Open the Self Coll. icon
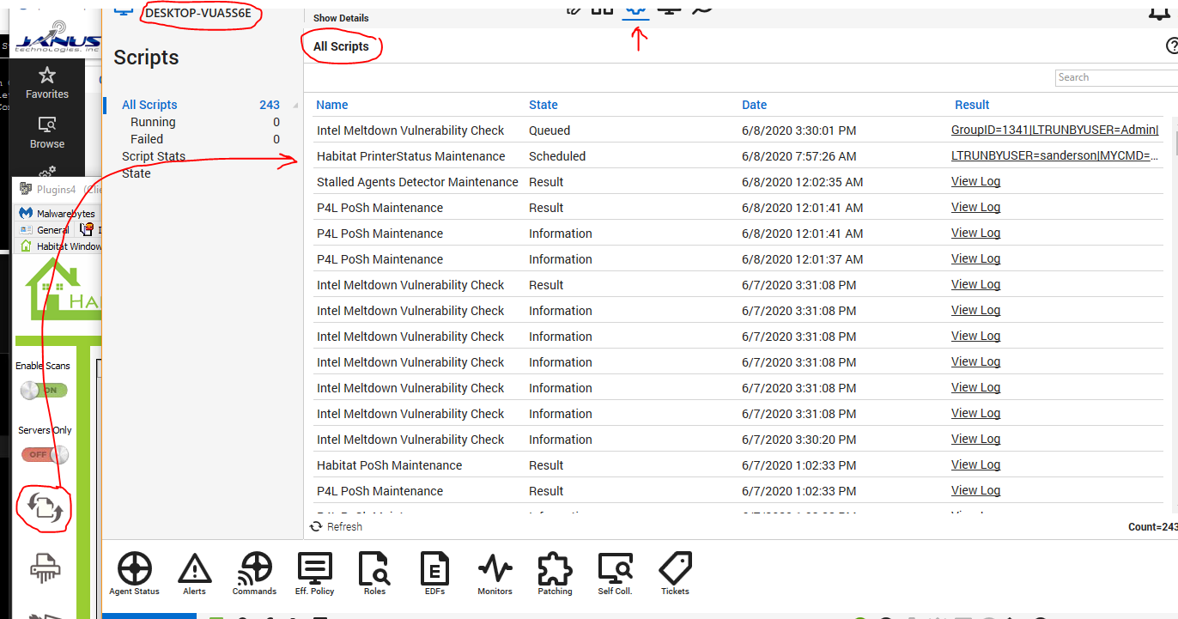The height and width of the screenshot is (619, 1178). click(x=615, y=569)
